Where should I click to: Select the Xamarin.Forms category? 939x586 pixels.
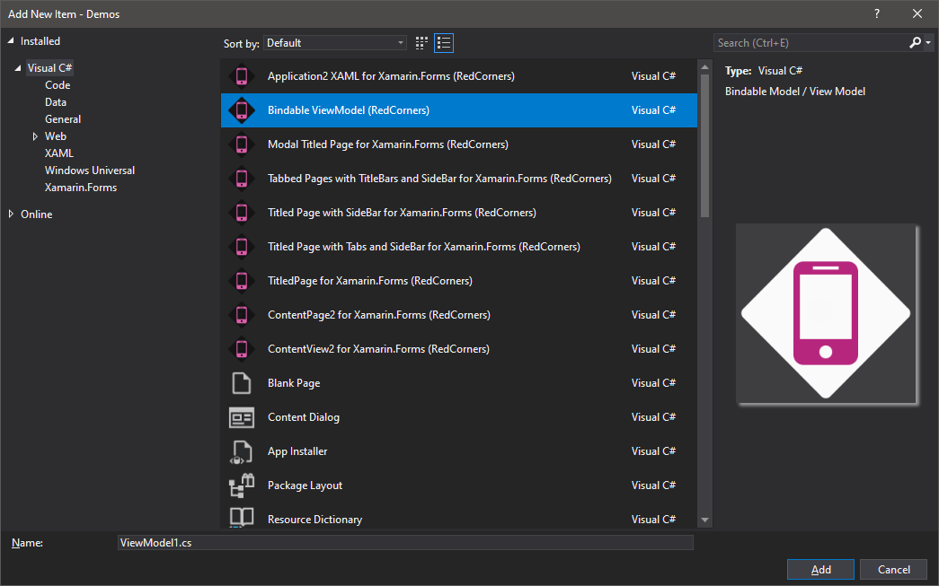coord(81,188)
